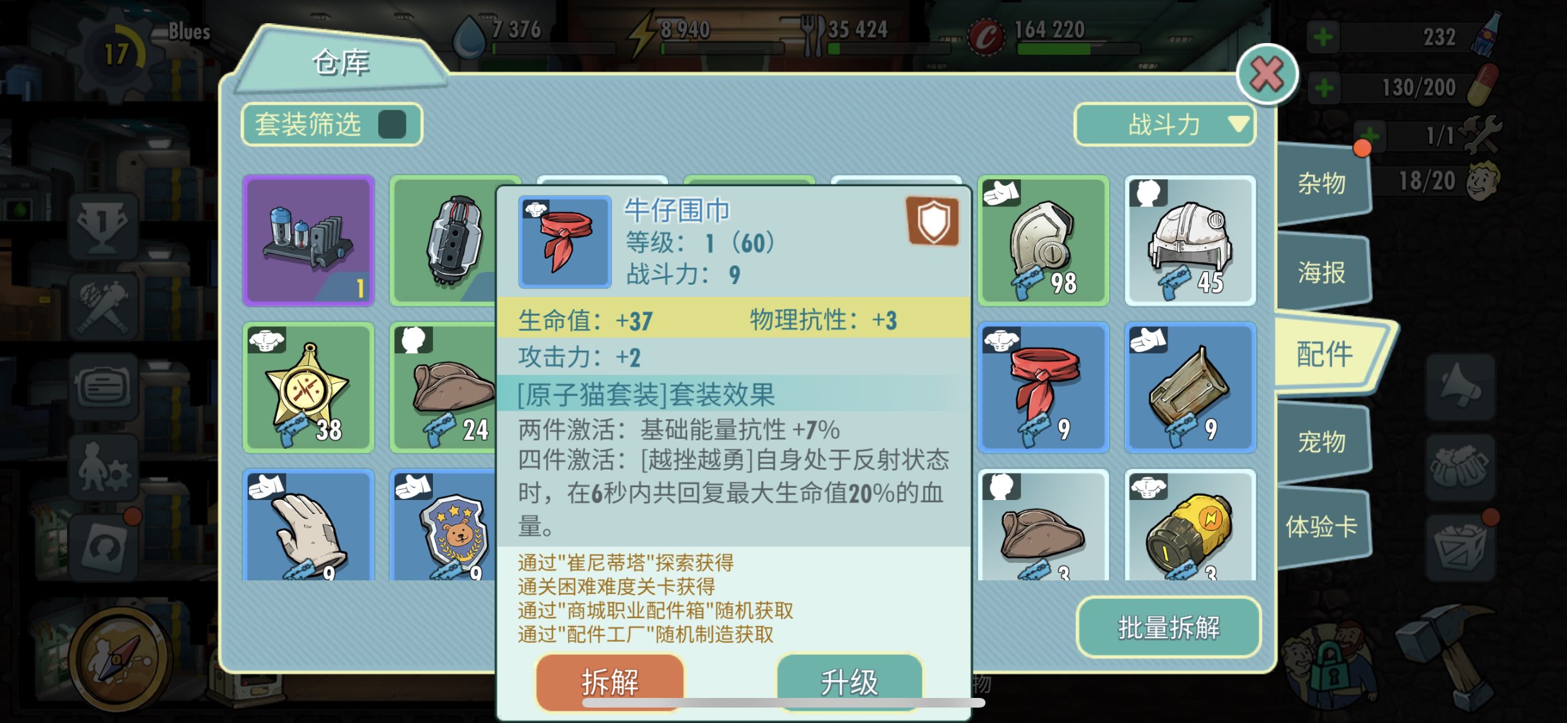Screen dimensions: 1567x723
Task: Select the white glove accessory
Action: (309, 525)
